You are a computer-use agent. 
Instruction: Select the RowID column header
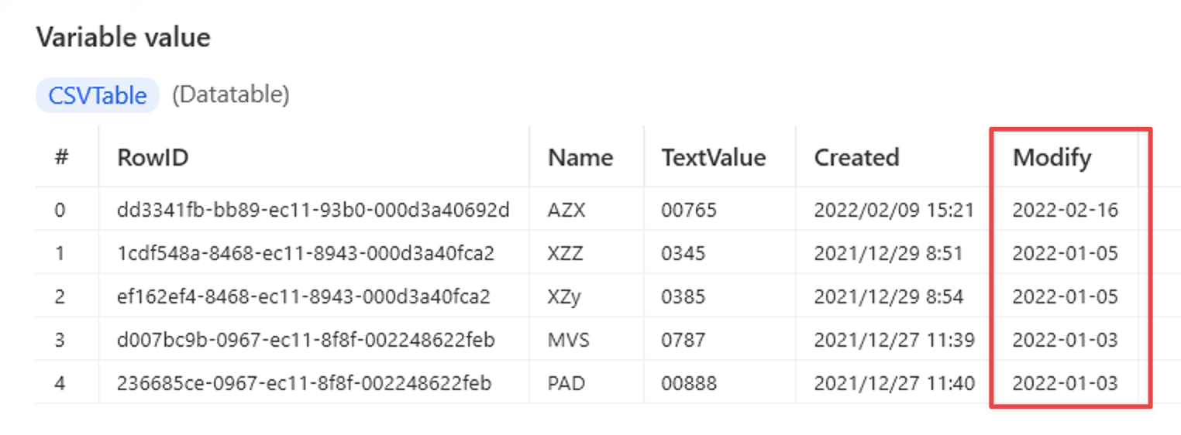[x=153, y=157]
